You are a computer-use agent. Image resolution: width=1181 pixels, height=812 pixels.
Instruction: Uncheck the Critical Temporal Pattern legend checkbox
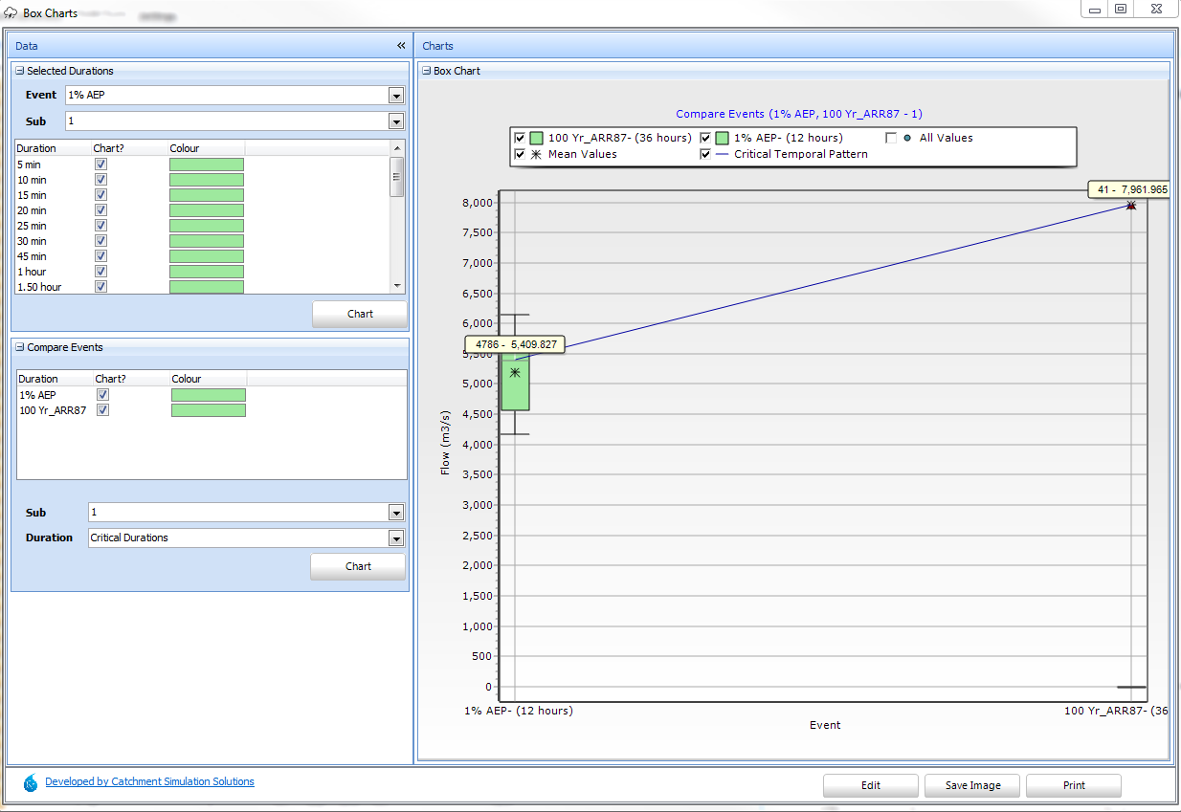click(x=706, y=154)
